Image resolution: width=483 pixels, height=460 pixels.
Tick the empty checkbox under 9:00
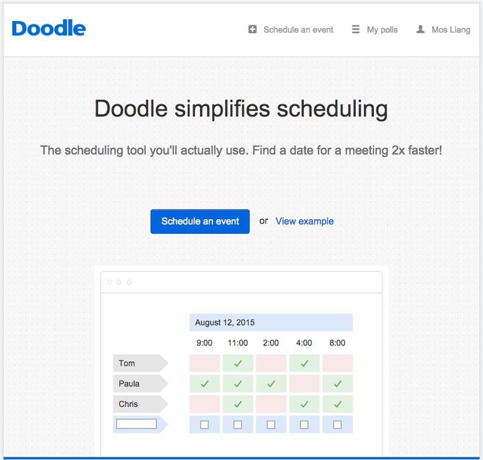click(x=204, y=425)
